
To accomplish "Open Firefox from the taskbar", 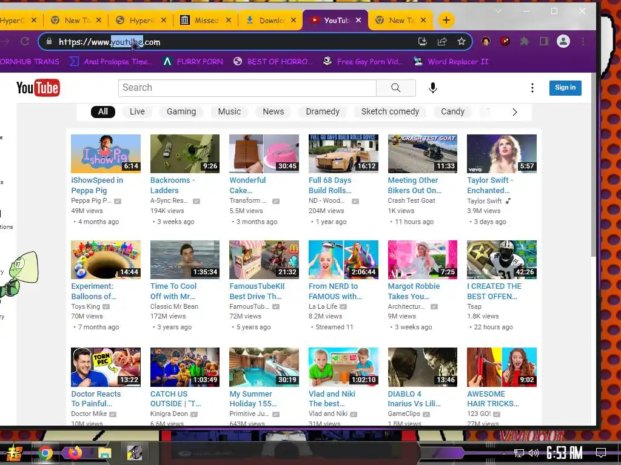I will 75,452.
